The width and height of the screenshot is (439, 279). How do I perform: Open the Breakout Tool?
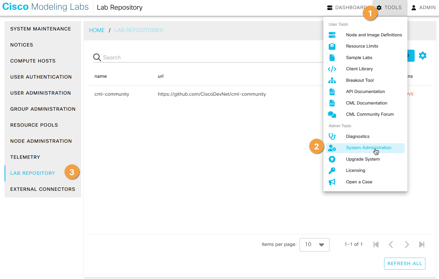(x=360, y=80)
